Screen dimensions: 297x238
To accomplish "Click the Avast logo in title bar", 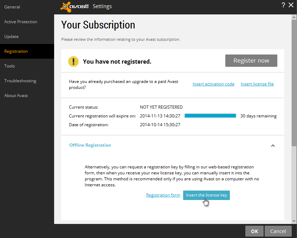I will (75, 7).
